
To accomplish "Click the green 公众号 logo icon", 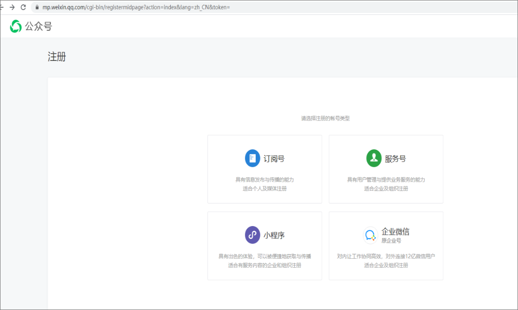I will coord(16,26).
